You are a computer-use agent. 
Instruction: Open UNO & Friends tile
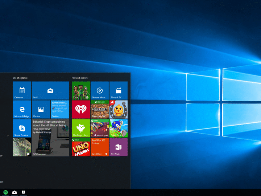point(81,147)
